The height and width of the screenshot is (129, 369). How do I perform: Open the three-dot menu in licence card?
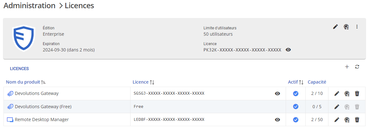[x=357, y=27]
